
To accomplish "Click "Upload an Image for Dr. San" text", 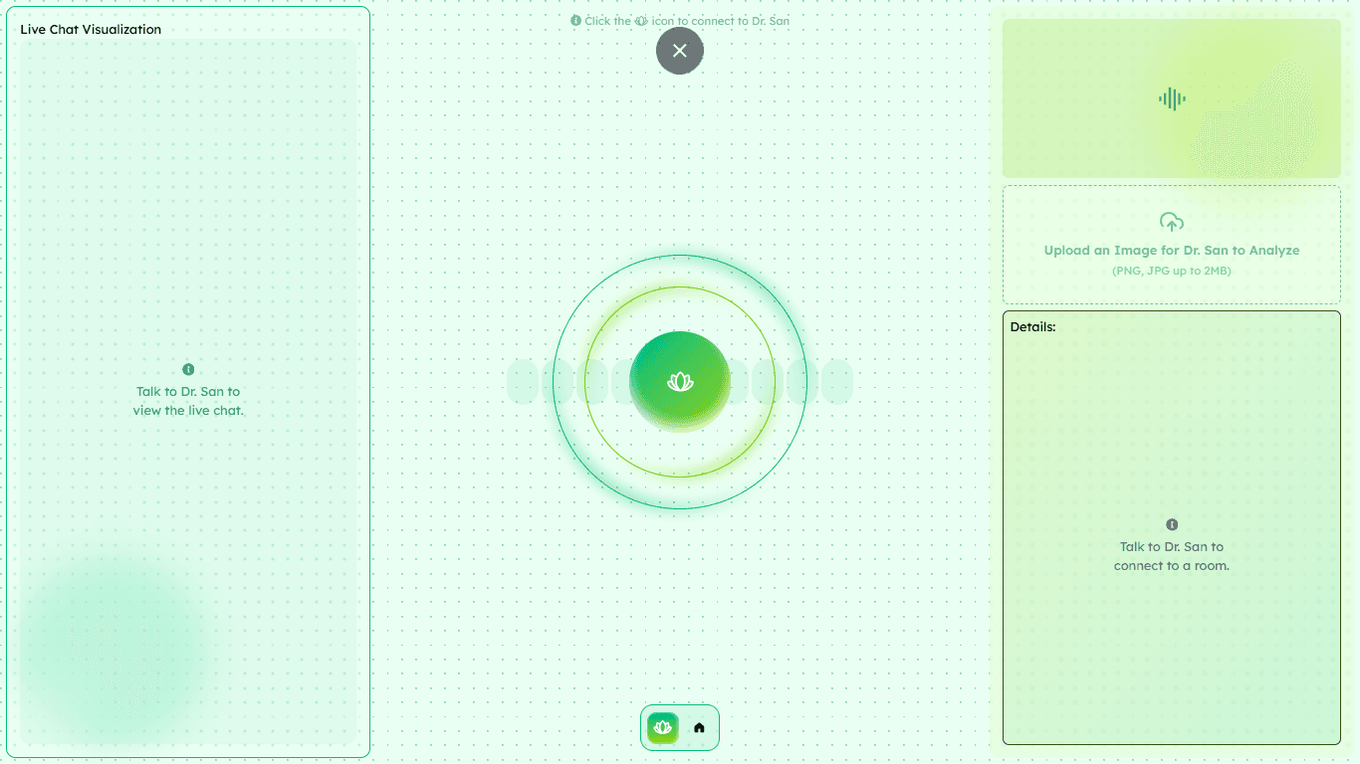I will coord(1172,251).
